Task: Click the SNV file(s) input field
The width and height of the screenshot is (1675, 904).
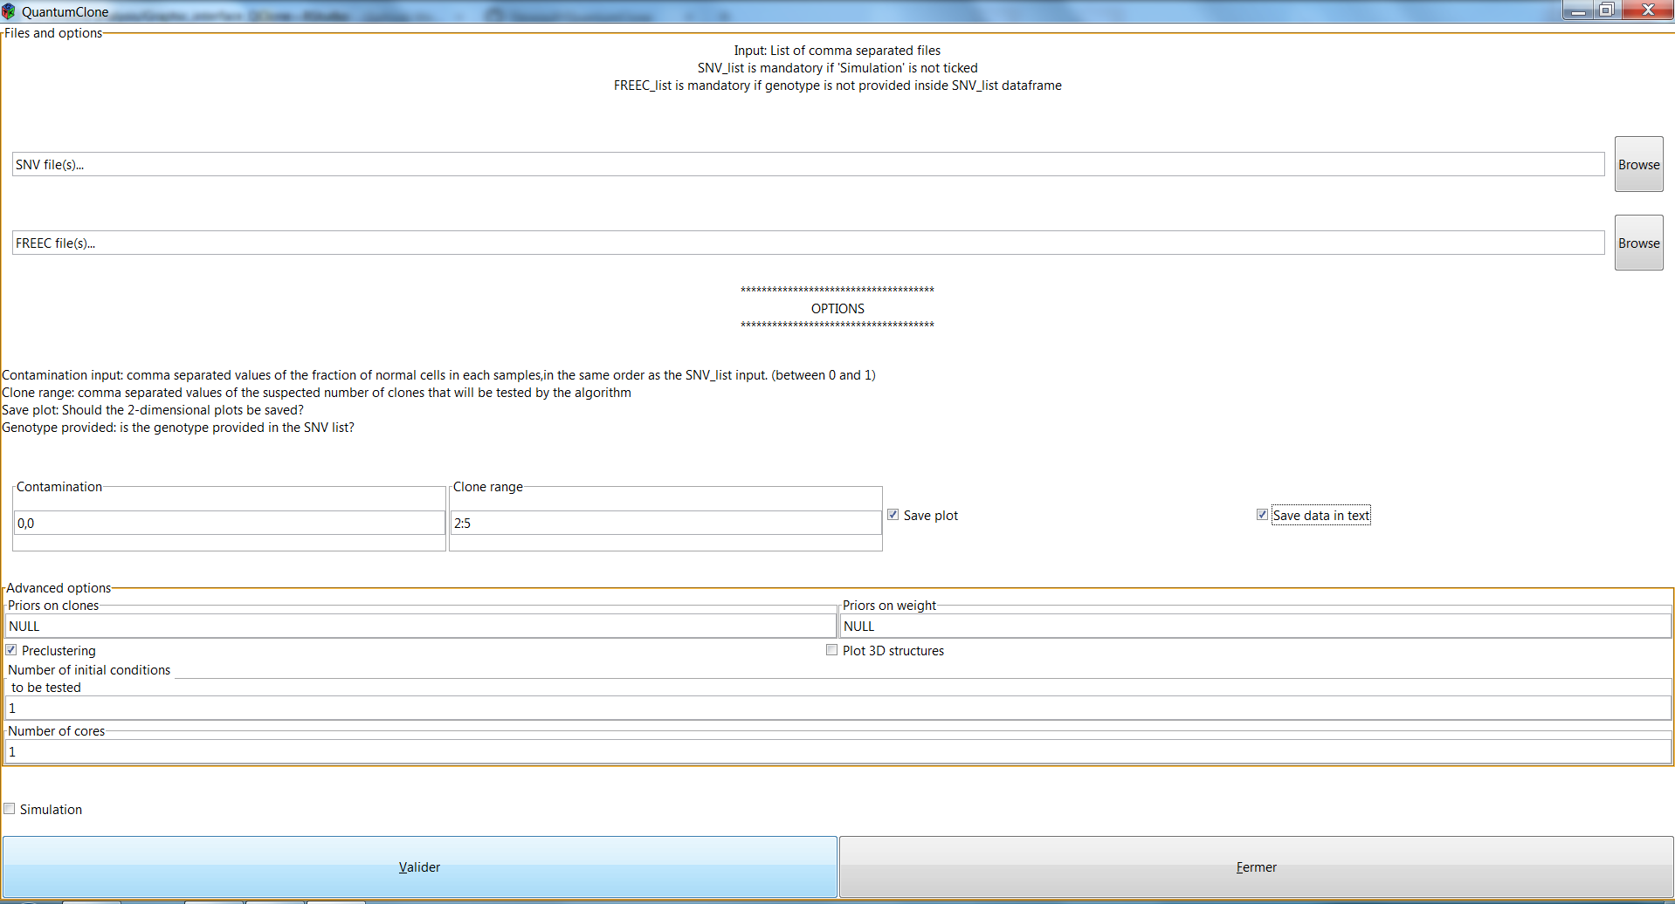Action: coord(808,164)
